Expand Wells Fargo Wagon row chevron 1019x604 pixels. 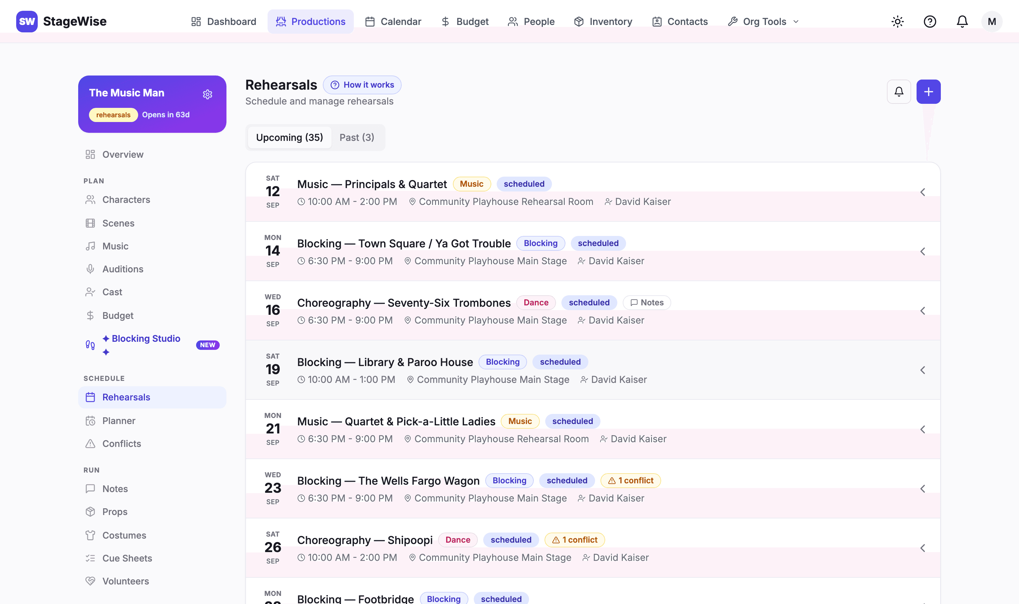923,489
